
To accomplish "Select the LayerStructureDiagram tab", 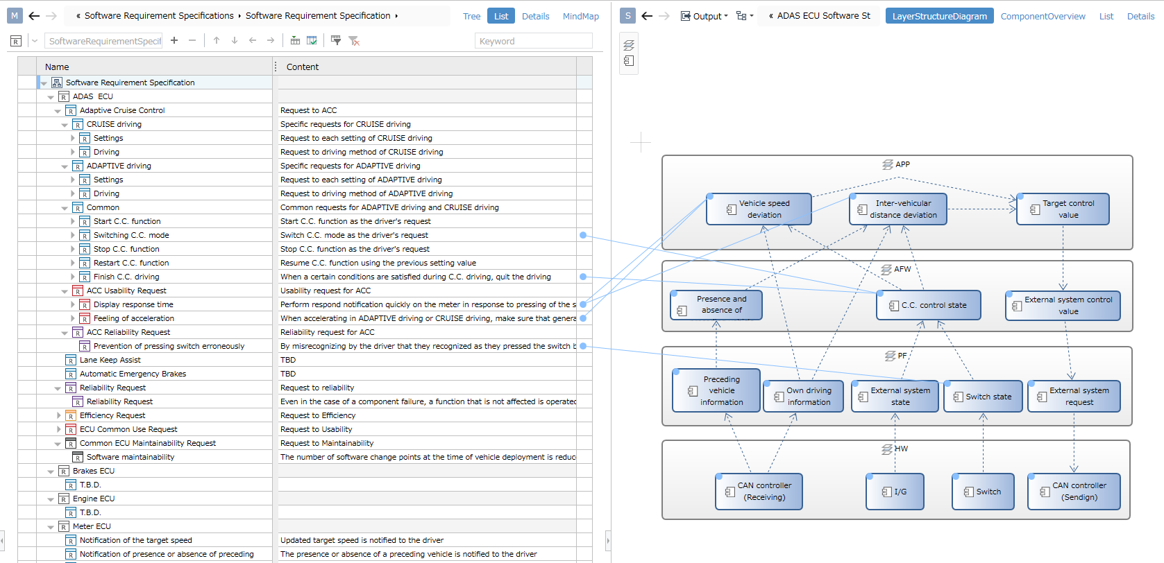I will tap(940, 16).
